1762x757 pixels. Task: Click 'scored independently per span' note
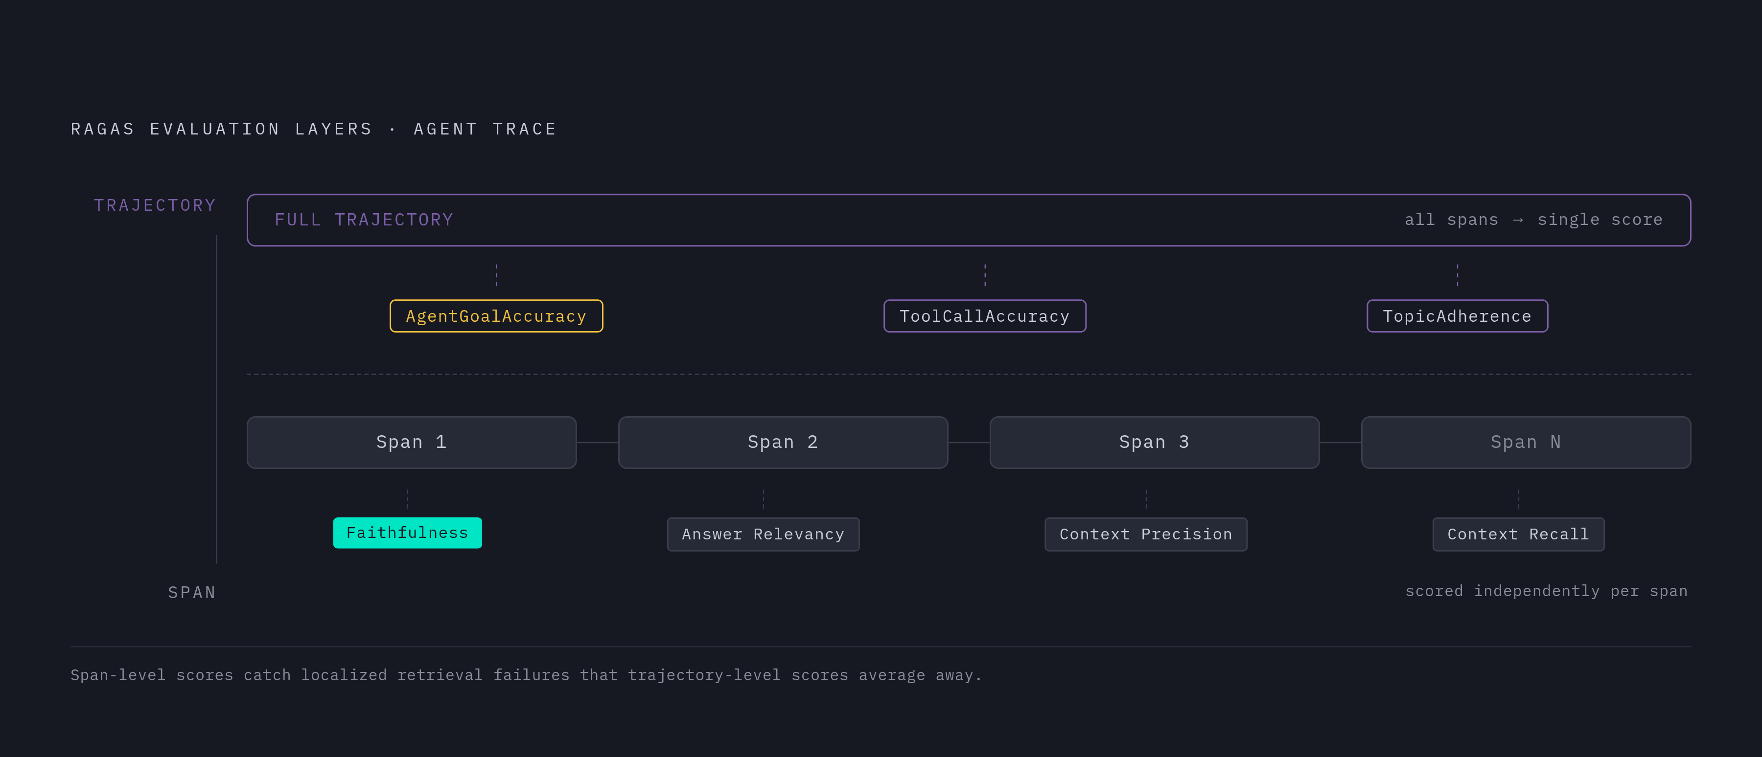tap(1546, 591)
